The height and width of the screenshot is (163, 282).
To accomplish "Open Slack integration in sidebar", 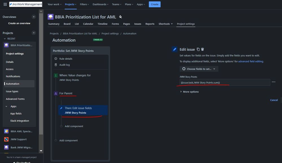I will pos(19,121).
